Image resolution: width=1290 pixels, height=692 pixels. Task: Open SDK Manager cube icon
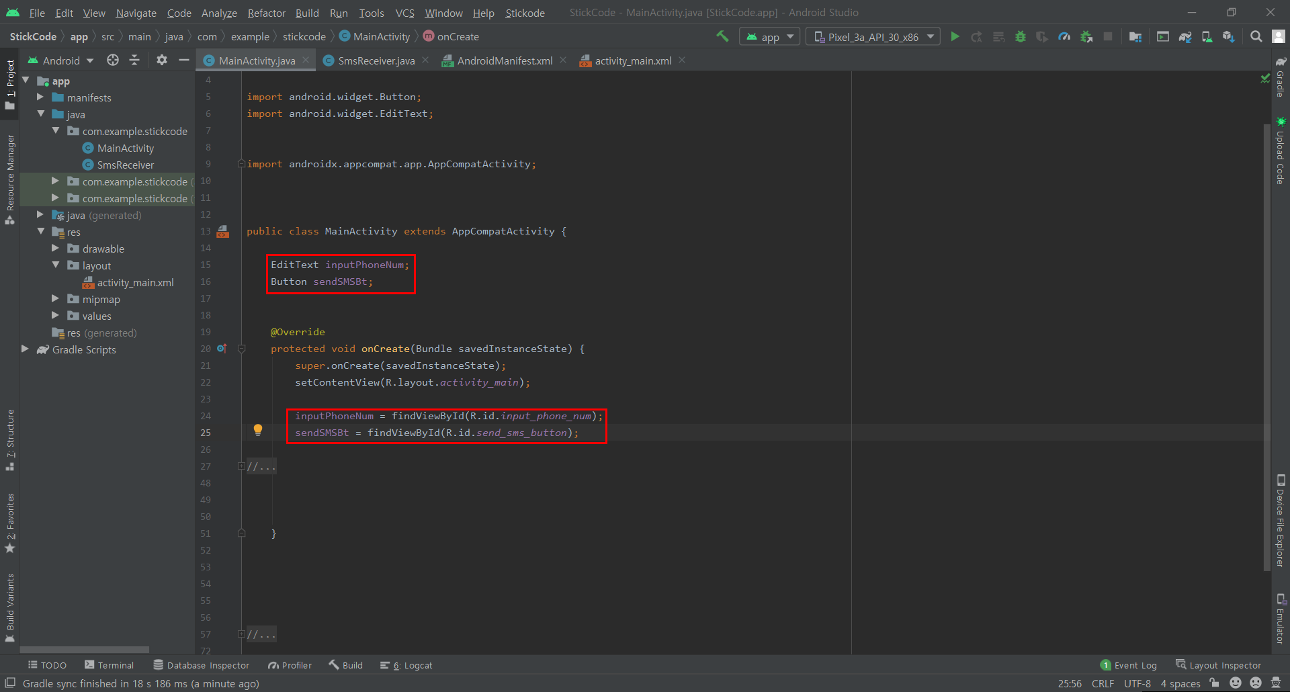pos(1229,36)
